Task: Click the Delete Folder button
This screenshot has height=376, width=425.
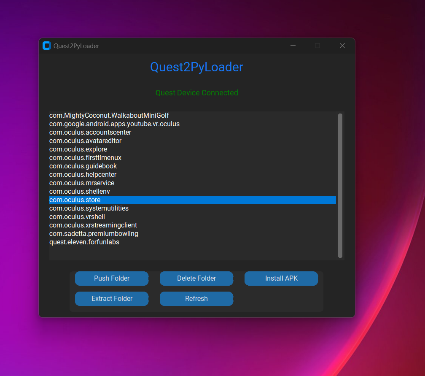Action: pos(196,279)
